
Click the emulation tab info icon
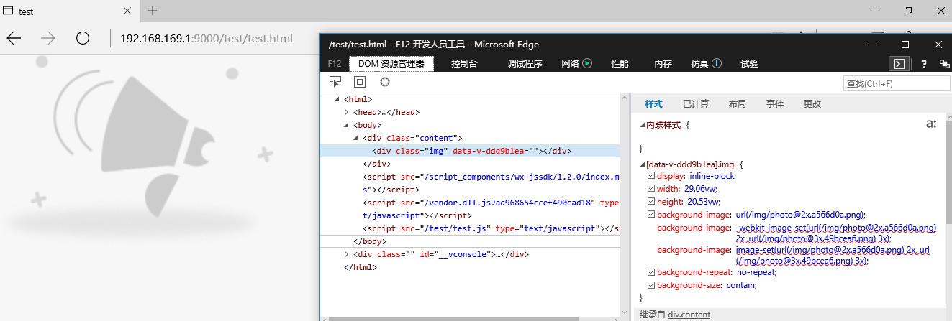click(x=717, y=63)
